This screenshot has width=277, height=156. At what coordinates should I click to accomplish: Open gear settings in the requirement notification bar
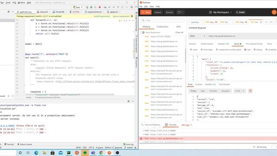(x=132, y=16)
